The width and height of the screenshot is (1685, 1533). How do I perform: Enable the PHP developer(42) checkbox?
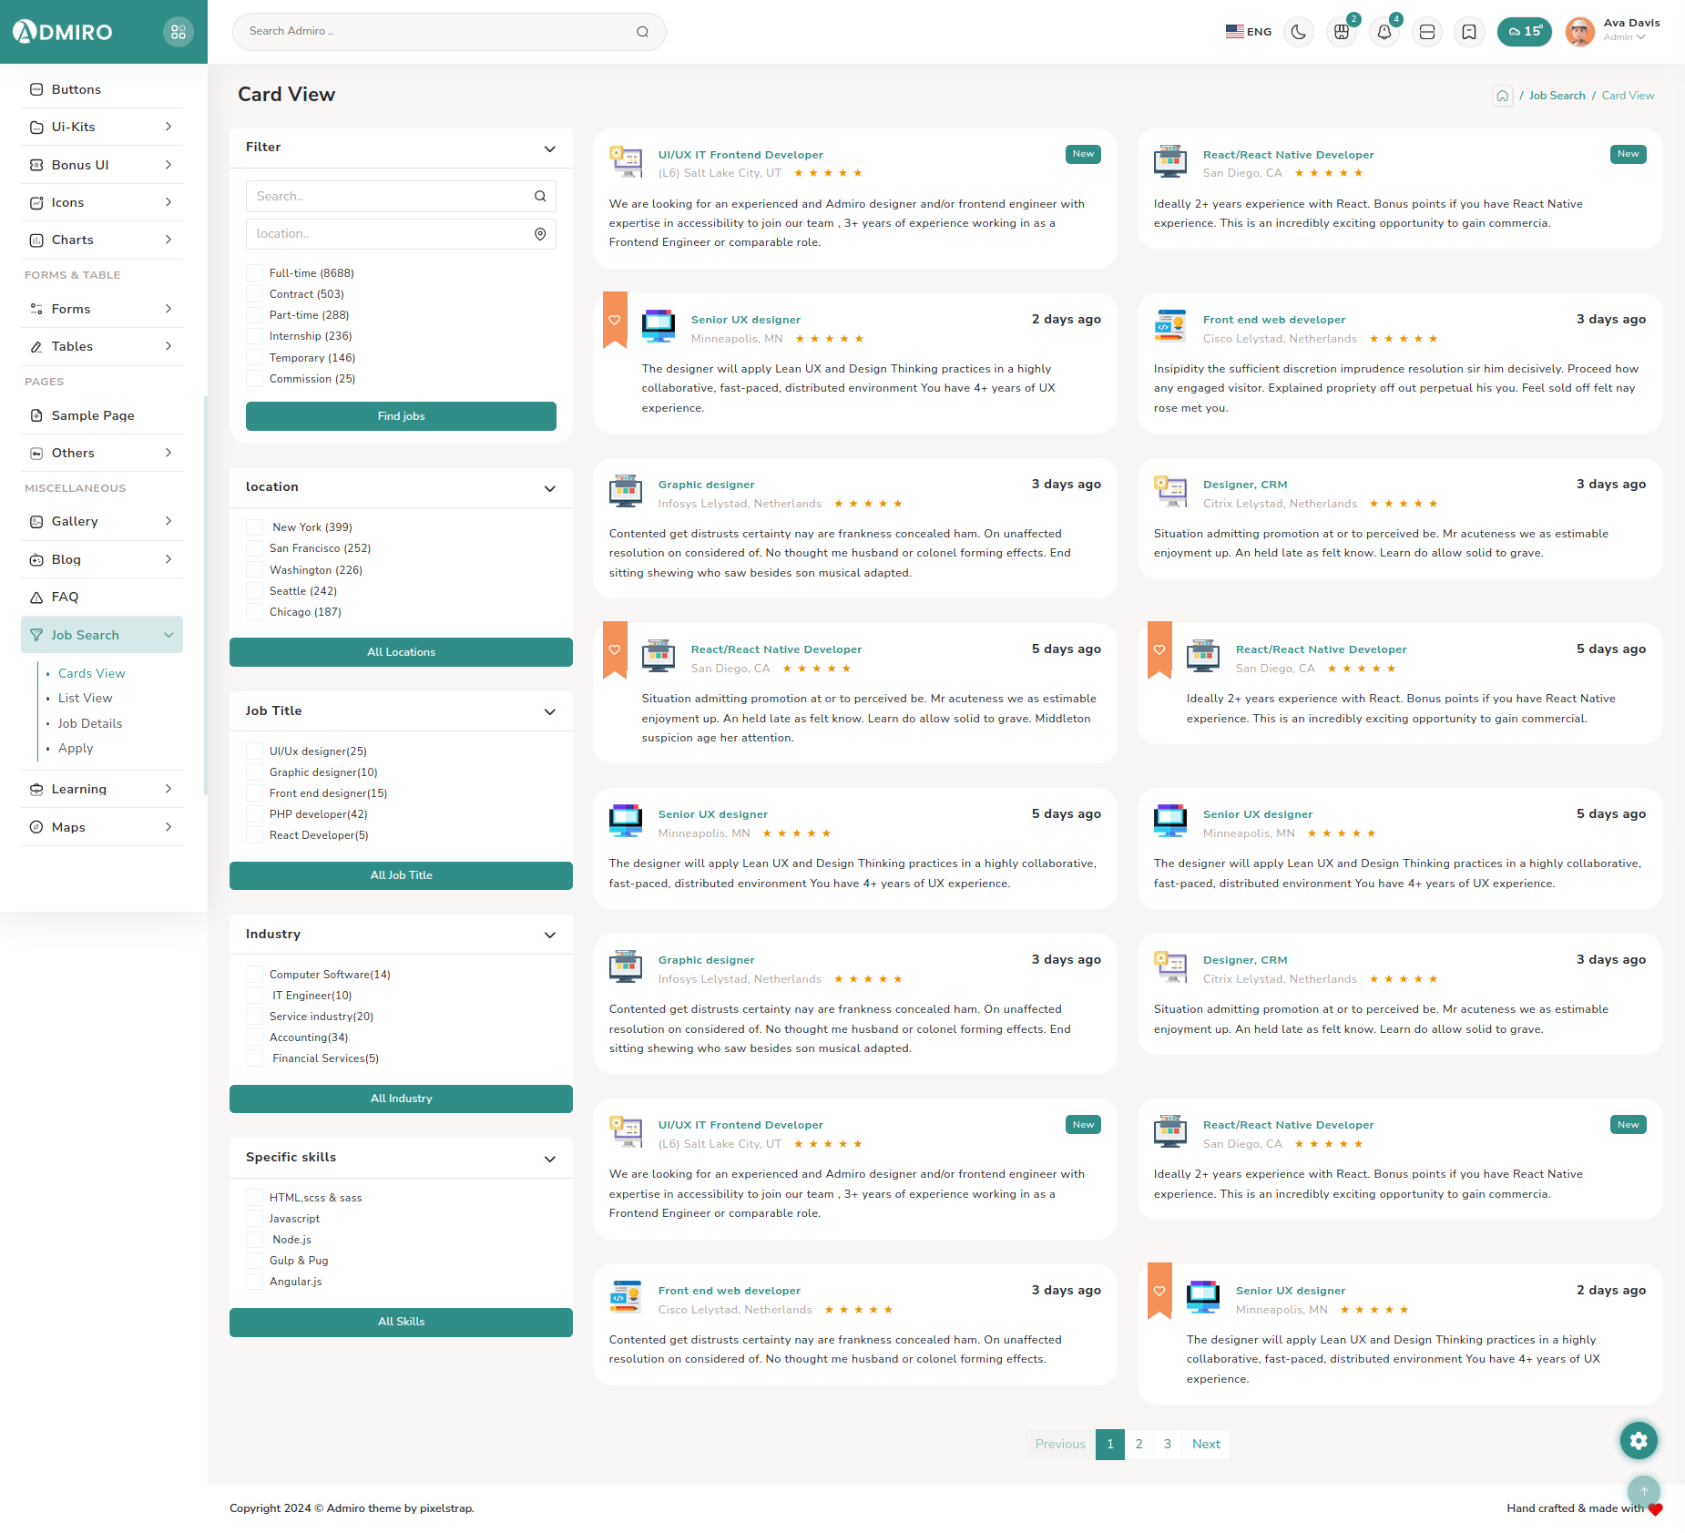(x=255, y=814)
